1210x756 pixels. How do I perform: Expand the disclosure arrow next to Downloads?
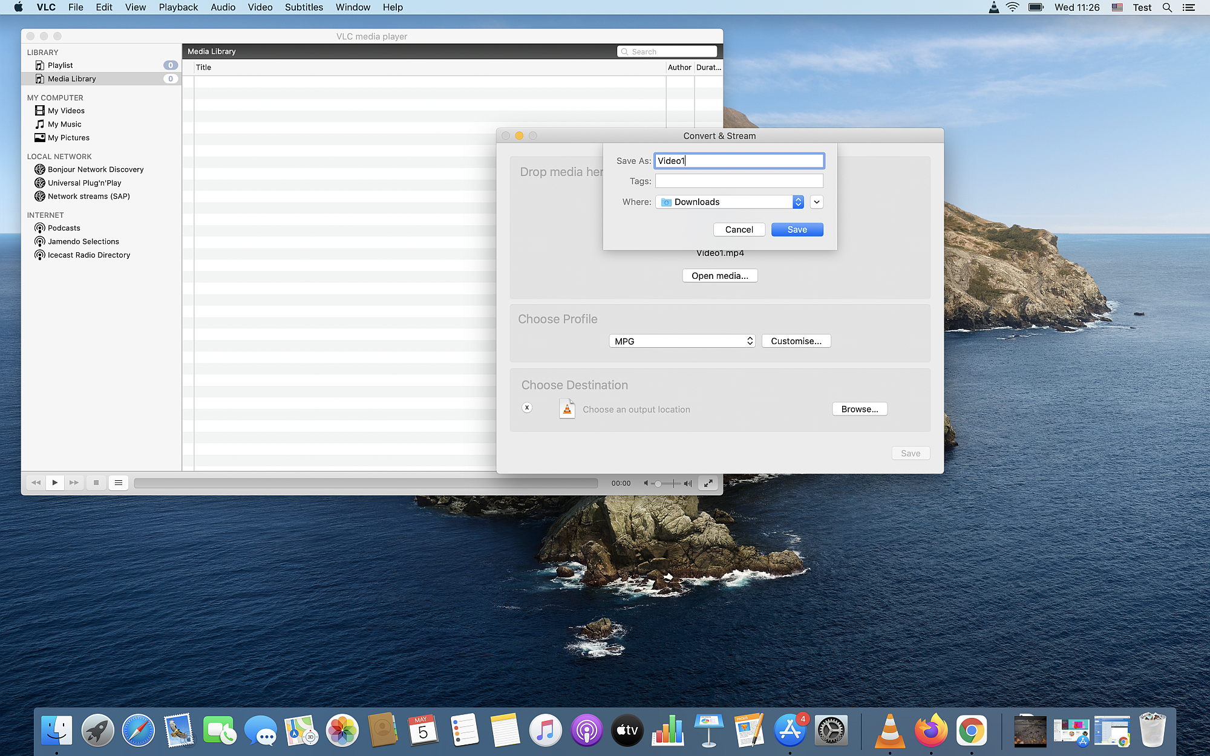pos(816,202)
